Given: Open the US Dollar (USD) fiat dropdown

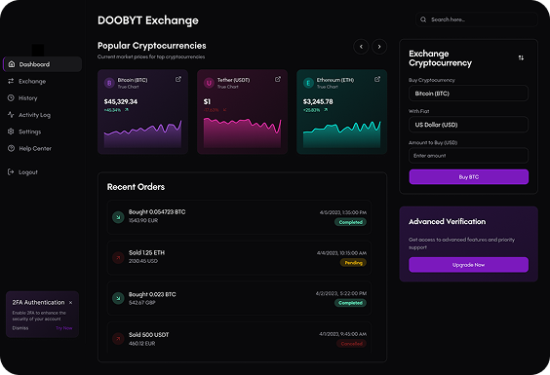Looking at the screenshot, I should click(x=468, y=125).
